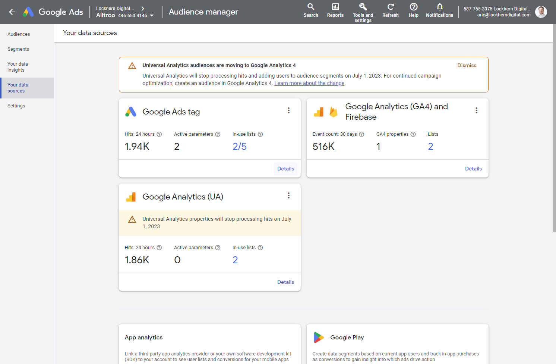Click the Firebase flame icon
This screenshot has height=364, width=556.
click(x=334, y=112)
